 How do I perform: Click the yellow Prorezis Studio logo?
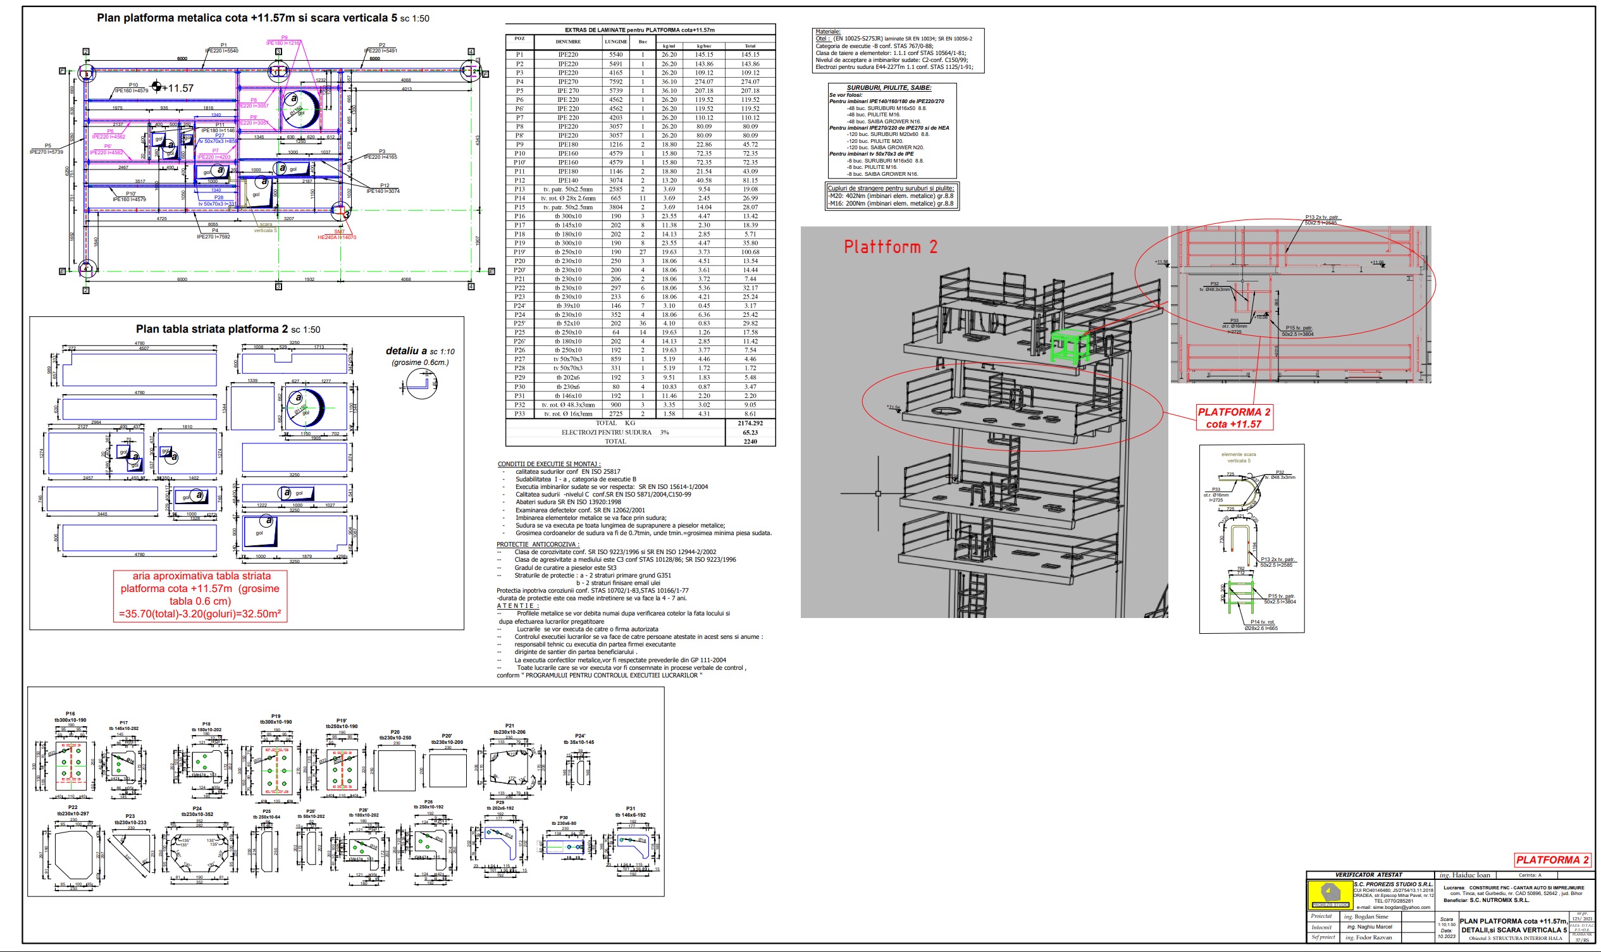[x=1330, y=894]
